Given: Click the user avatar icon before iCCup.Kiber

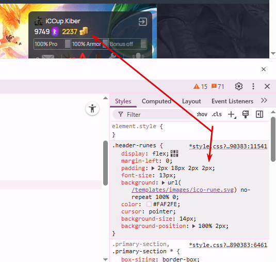Looking at the screenshot, I should tap(38, 21).
